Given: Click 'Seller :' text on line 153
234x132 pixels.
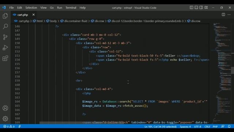Looking at the screenshot, I should [x=171, y=56].
